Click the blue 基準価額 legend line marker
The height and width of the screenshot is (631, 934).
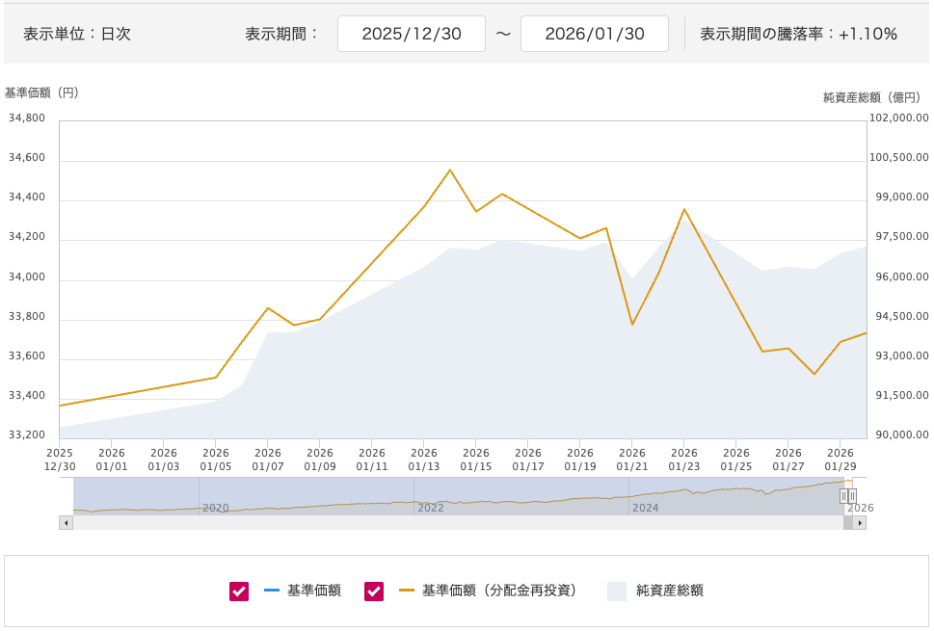pos(272,591)
